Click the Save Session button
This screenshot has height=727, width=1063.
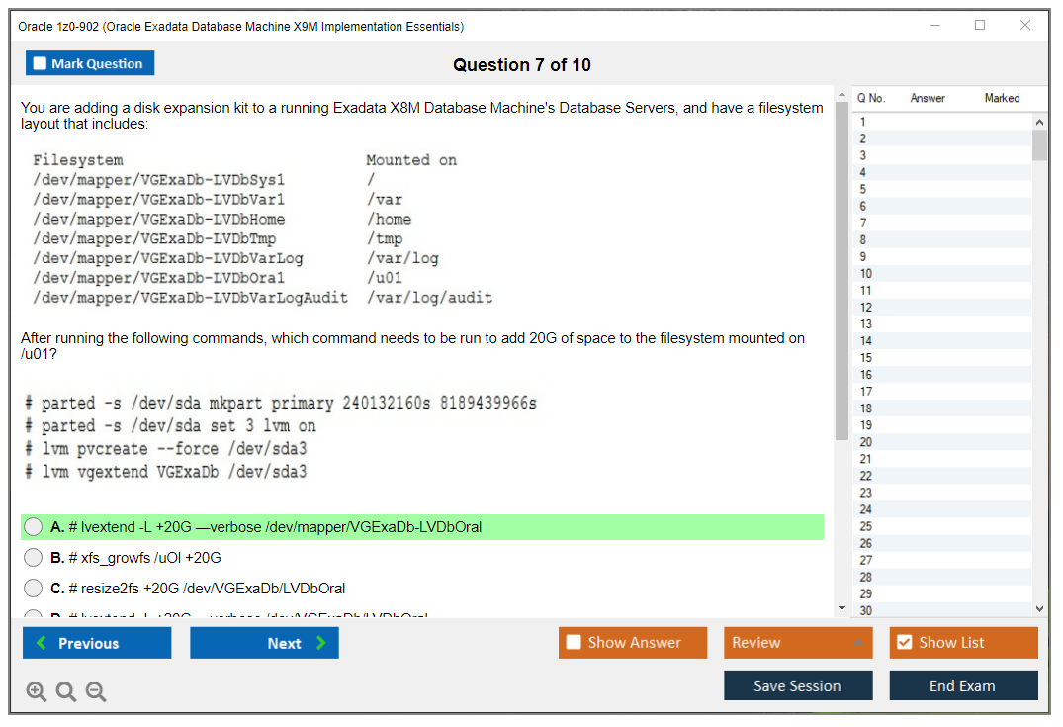click(x=798, y=684)
